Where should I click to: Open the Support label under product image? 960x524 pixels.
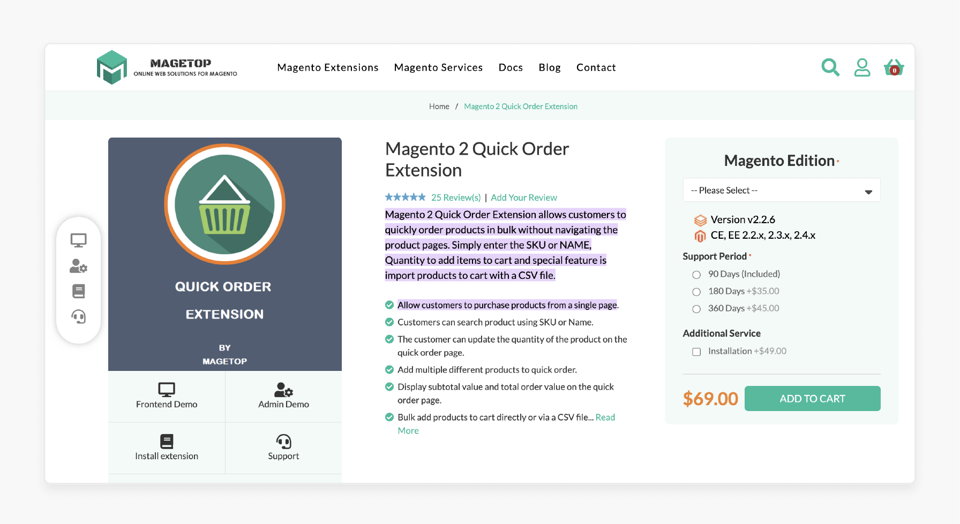tap(283, 456)
